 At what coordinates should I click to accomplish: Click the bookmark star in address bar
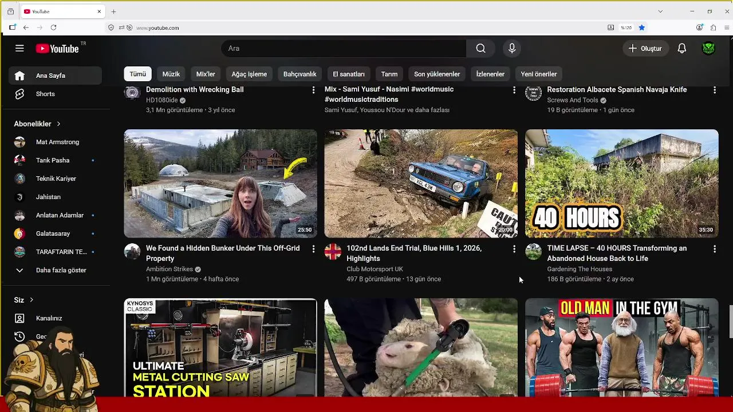tap(642, 27)
